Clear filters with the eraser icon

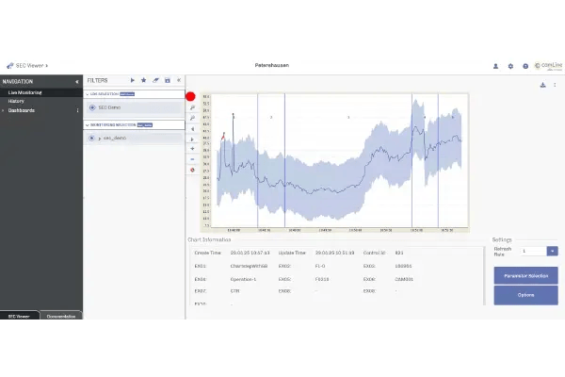pyautogui.click(x=155, y=81)
